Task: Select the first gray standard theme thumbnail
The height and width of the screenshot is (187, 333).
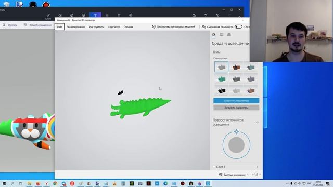Action: tap(221, 67)
